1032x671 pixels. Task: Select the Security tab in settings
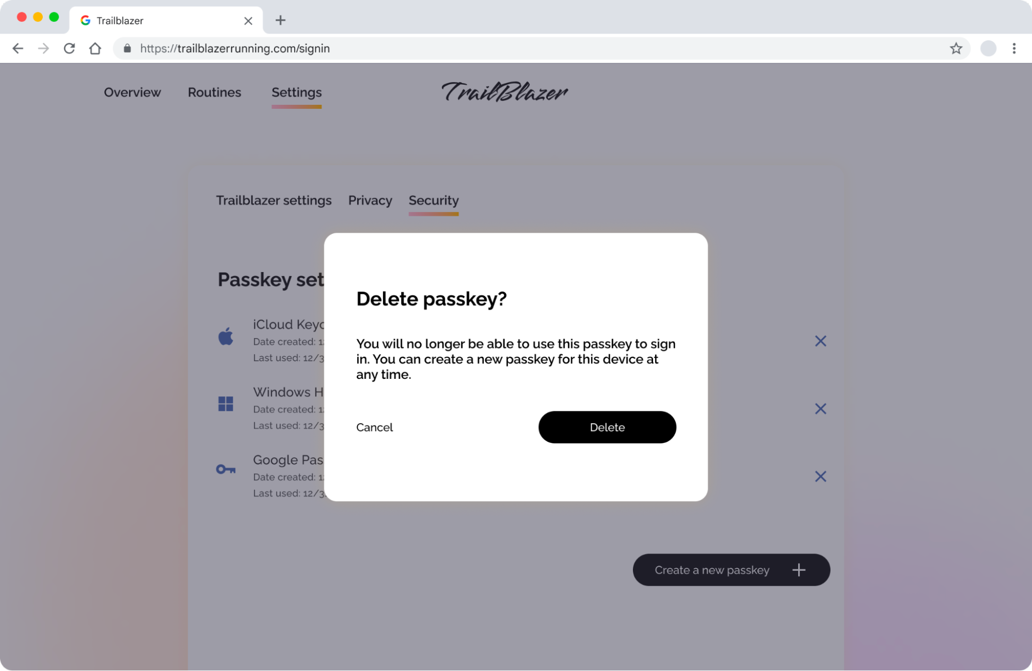(x=434, y=200)
